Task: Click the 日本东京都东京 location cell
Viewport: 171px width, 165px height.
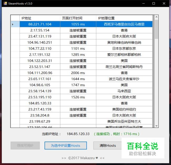Action: (124, 48)
